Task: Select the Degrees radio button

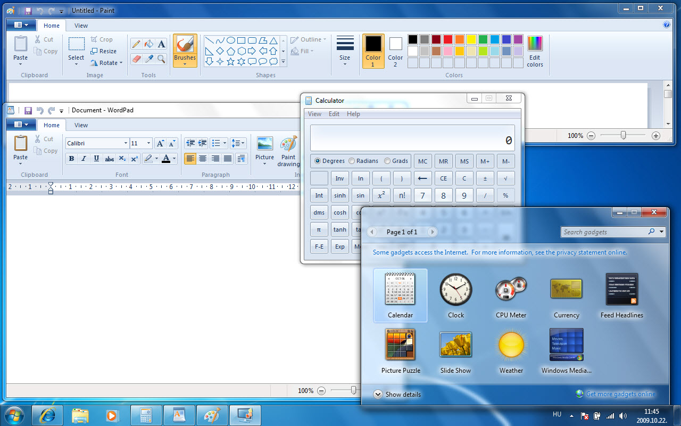Action: pos(318,161)
